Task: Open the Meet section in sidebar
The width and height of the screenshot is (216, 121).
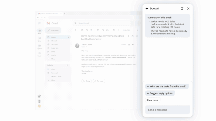Action: tap(39, 54)
